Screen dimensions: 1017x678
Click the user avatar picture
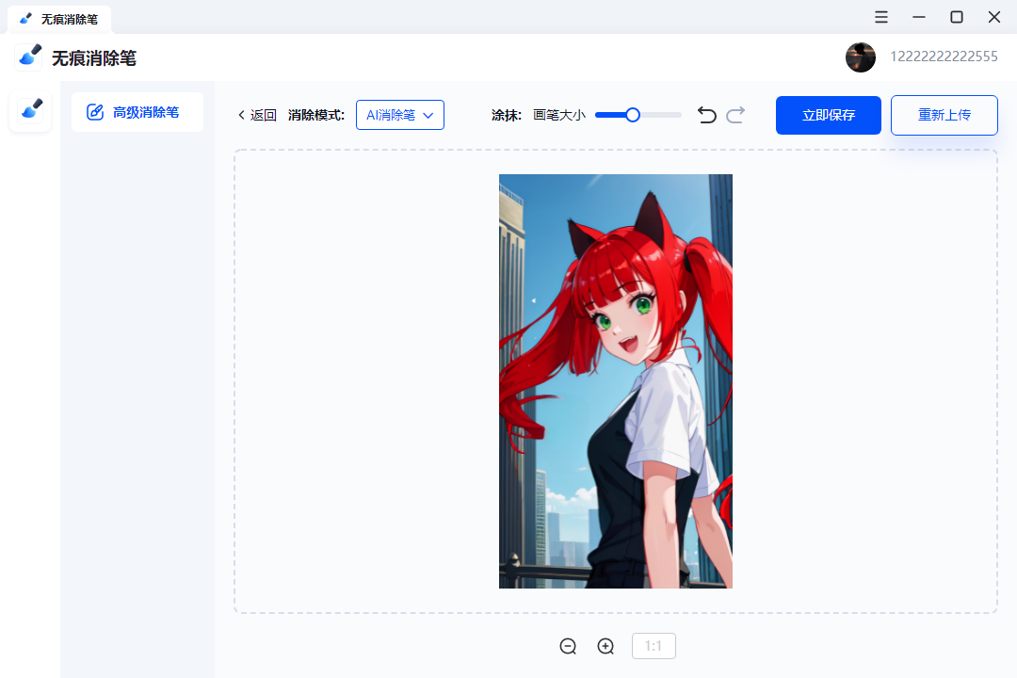[x=861, y=57]
